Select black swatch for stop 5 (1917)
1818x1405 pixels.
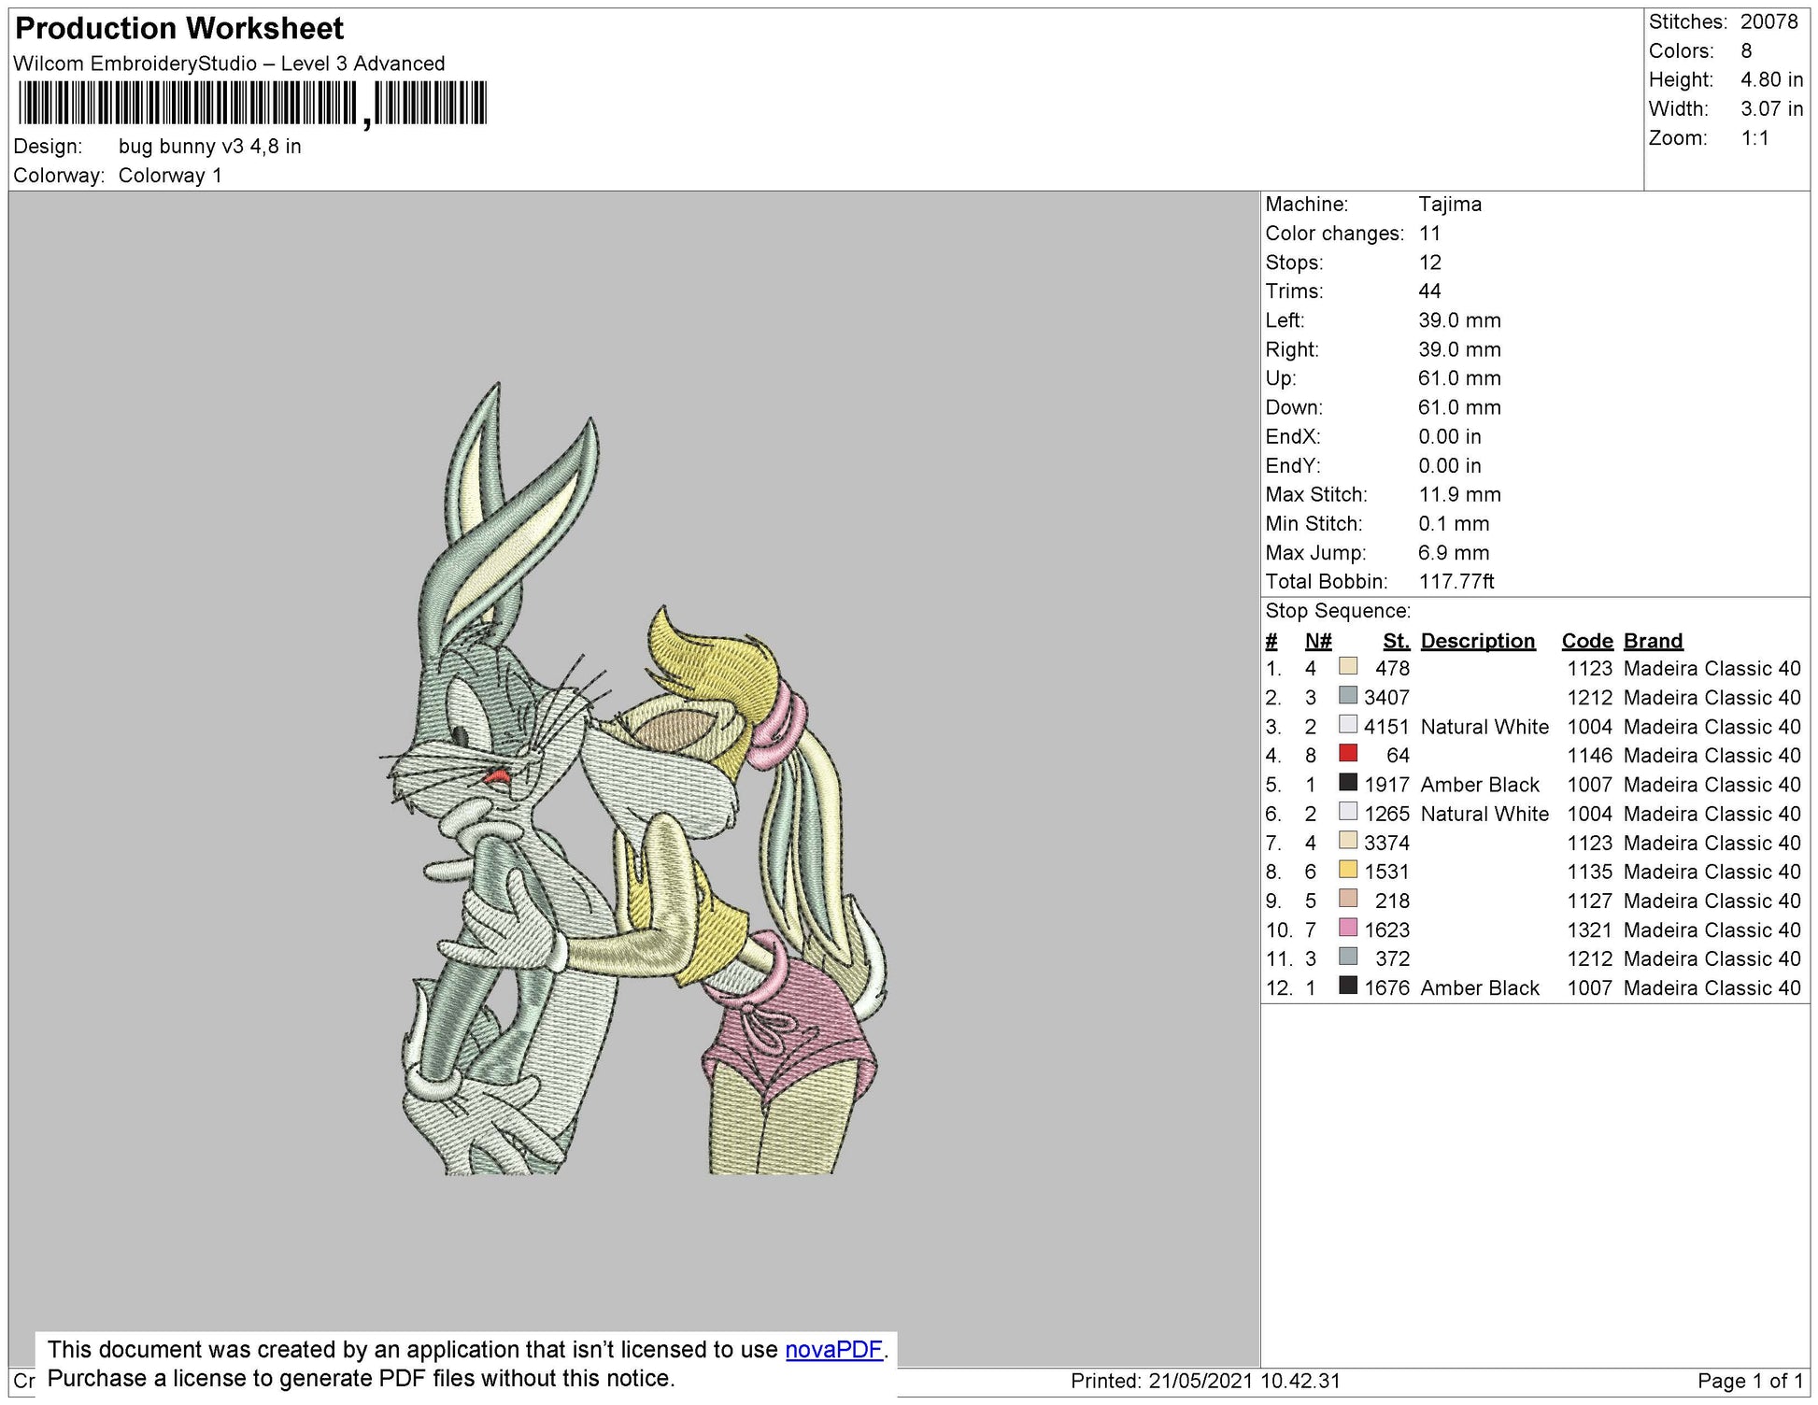[1348, 782]
